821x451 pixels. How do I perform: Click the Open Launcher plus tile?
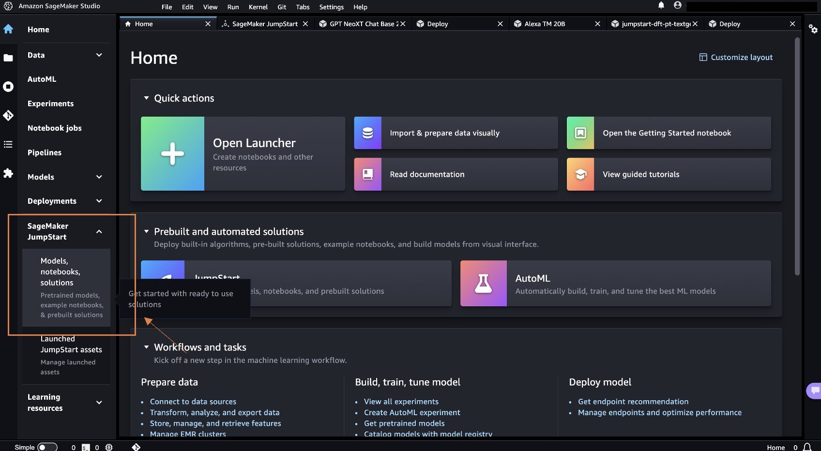172,154
